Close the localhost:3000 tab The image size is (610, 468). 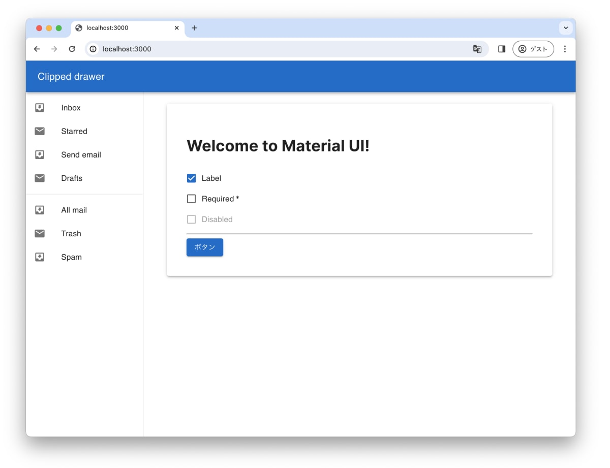point(176,28)
